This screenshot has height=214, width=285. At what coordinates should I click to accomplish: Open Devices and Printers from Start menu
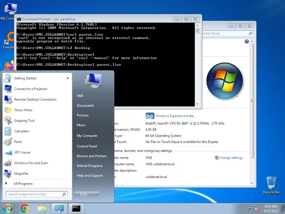(91, 156)
